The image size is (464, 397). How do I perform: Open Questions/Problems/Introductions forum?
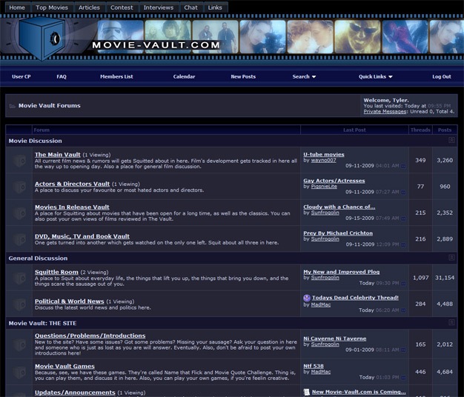tap(90, 336)
